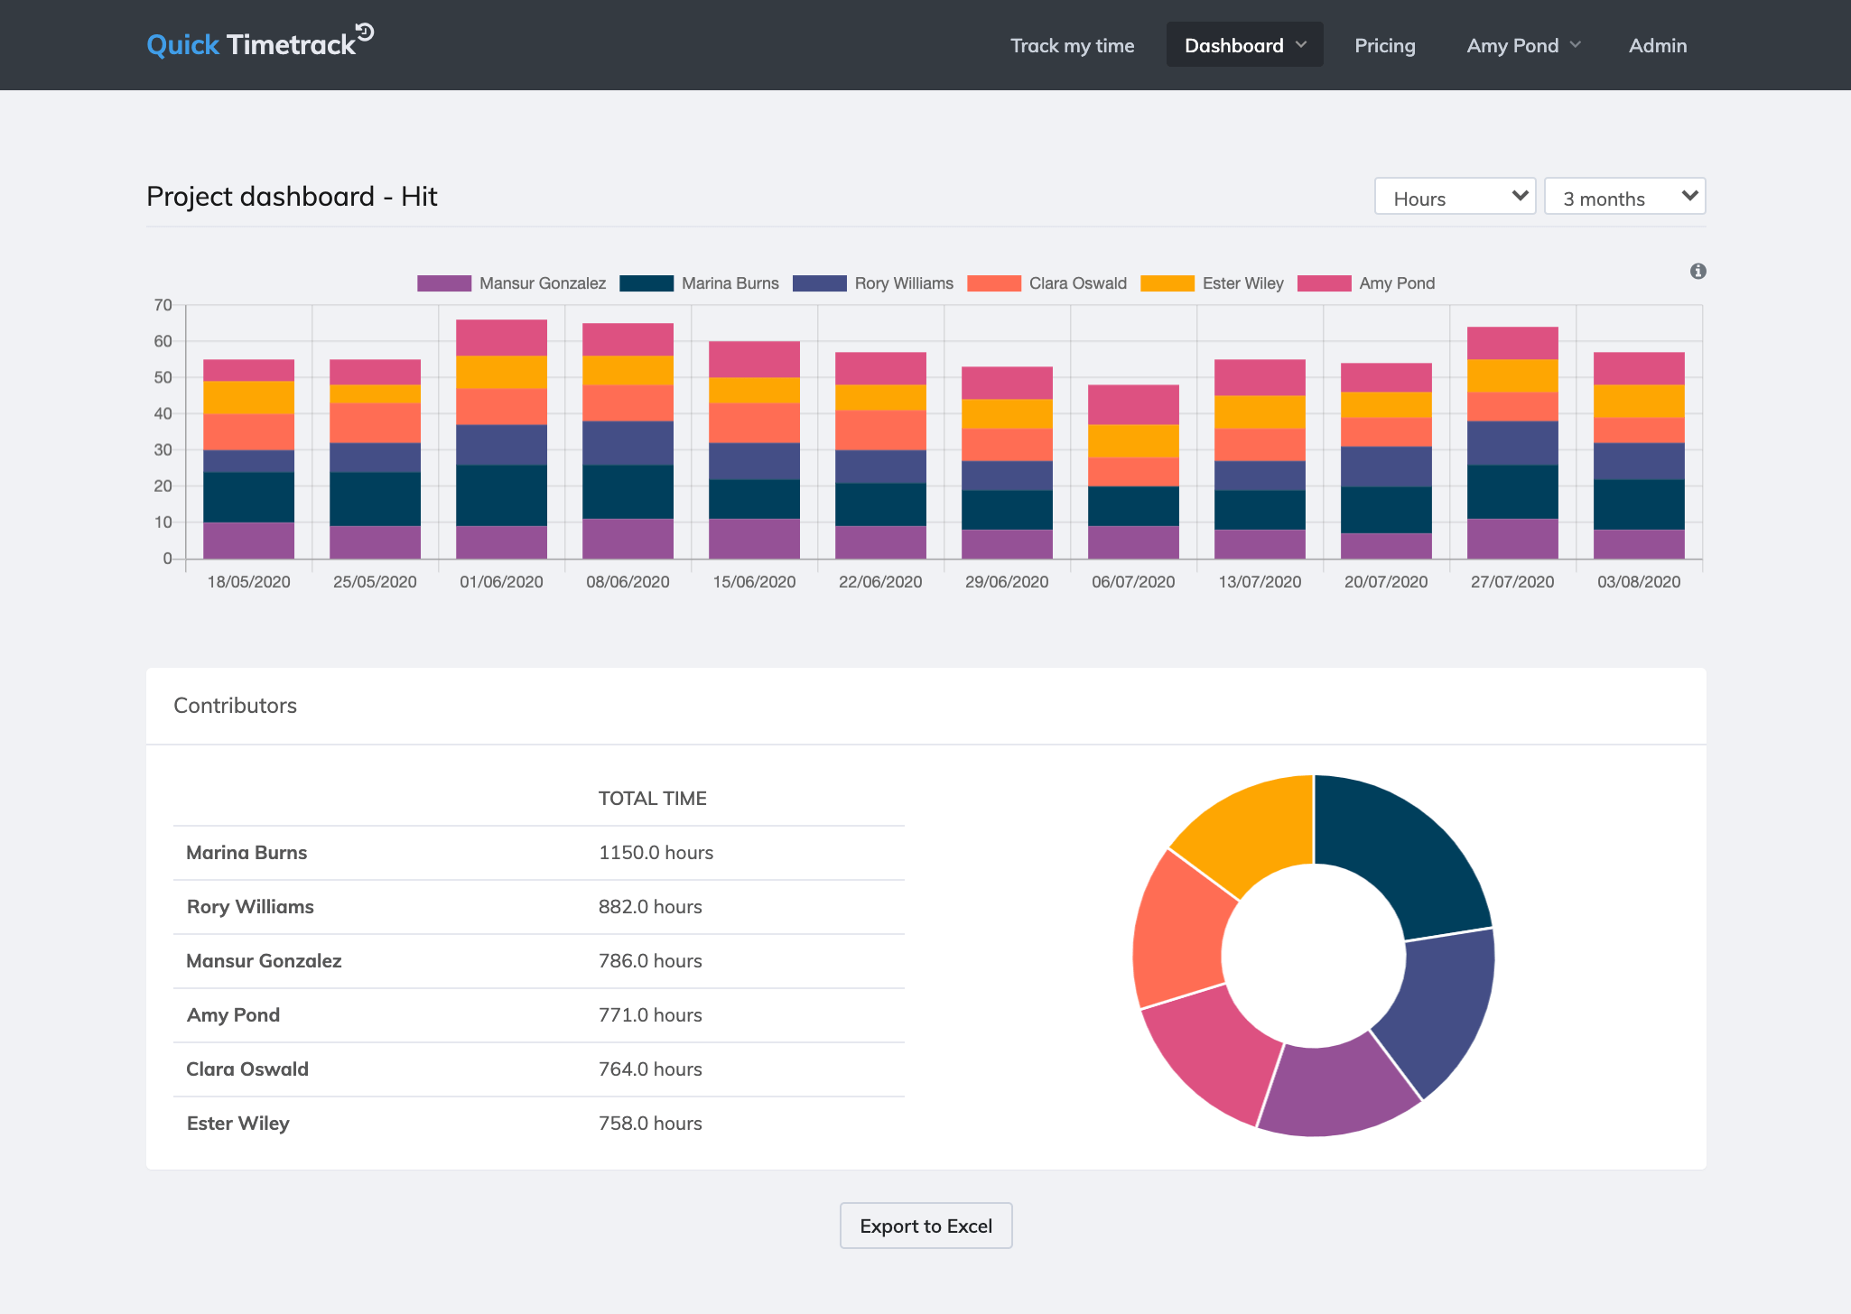This screenshot has height=1314, width=1851.
Task: Toggle Mansur Gonzalez legend series
Action: click(x=512, y=283)
